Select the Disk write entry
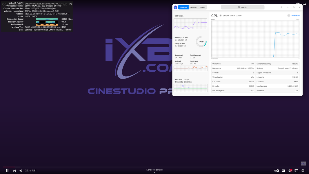 click(x=183, y=82)
